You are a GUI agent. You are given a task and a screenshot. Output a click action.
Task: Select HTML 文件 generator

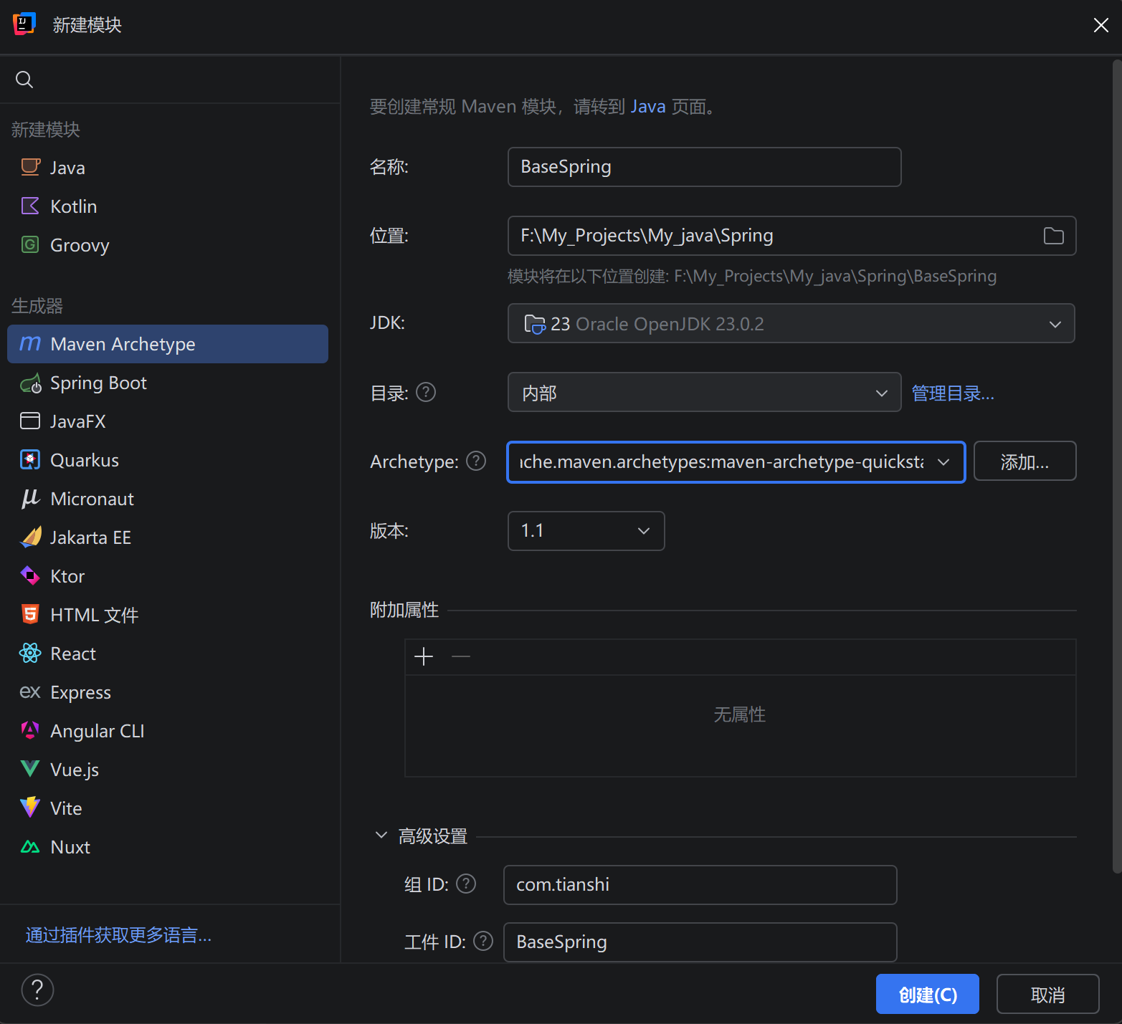(x=168, y=615)
